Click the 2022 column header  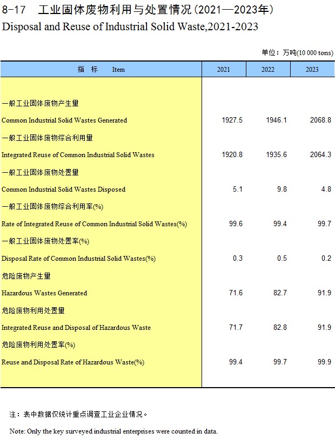point(268,69)
